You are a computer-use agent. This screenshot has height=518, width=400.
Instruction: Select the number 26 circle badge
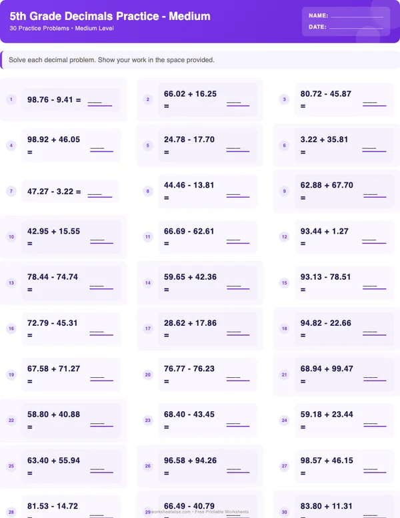[x=148, y=466]
